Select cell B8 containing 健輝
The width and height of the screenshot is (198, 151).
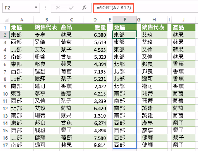pyautogui.click(x=46, y=79)
